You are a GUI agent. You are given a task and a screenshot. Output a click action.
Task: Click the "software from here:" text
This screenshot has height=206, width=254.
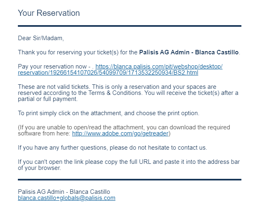click(x=44, y=133)
